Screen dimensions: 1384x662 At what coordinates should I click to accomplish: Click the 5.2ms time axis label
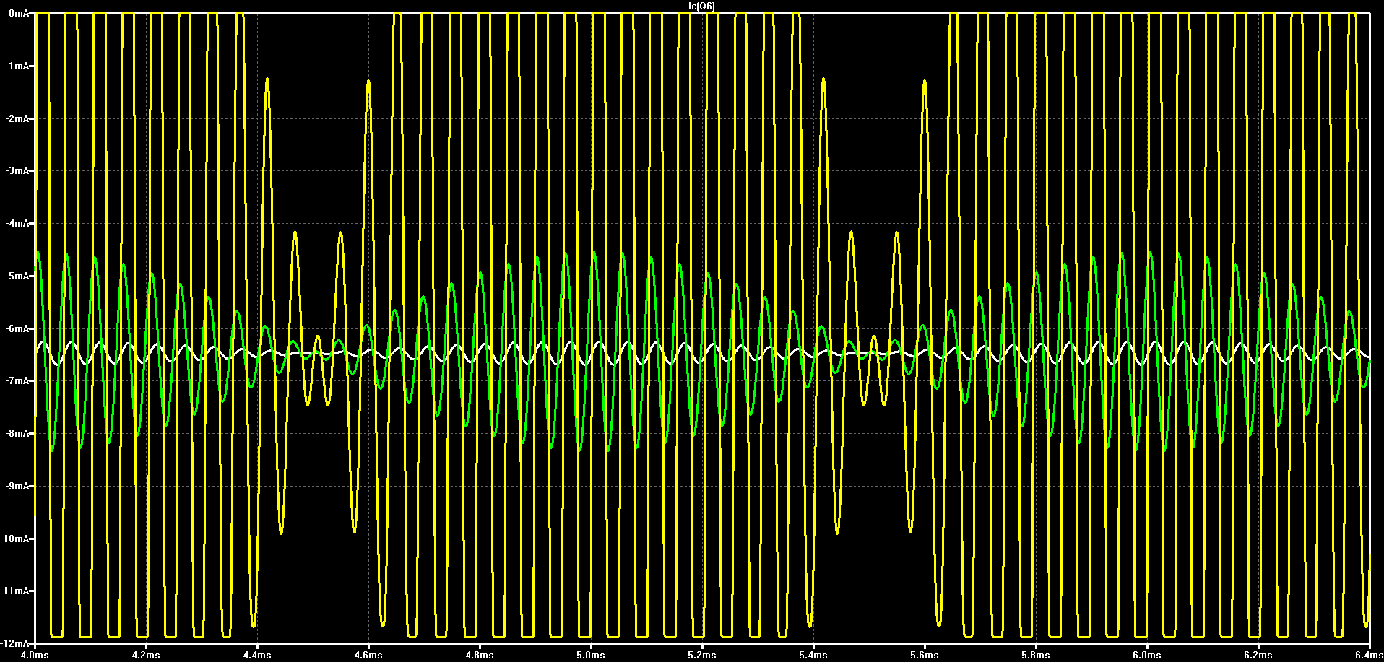tap(703, 656)
